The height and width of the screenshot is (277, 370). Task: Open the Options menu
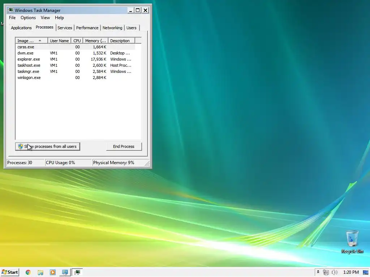coord(28,18)
